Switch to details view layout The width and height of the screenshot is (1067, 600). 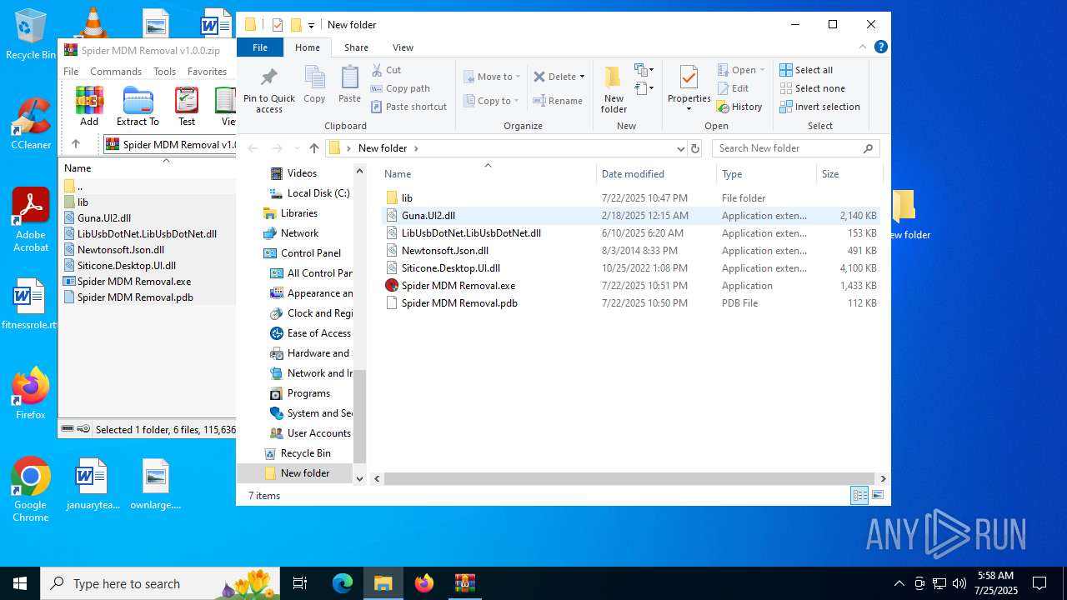pos(859,496)
